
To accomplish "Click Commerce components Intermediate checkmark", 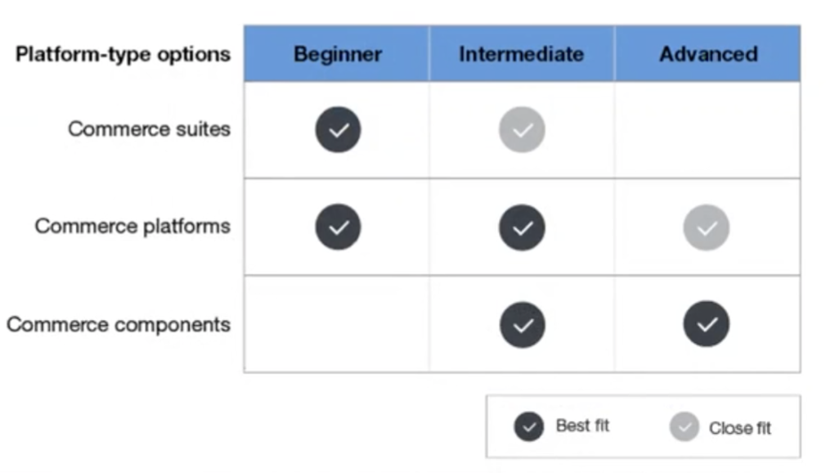I will click(522, 325).
